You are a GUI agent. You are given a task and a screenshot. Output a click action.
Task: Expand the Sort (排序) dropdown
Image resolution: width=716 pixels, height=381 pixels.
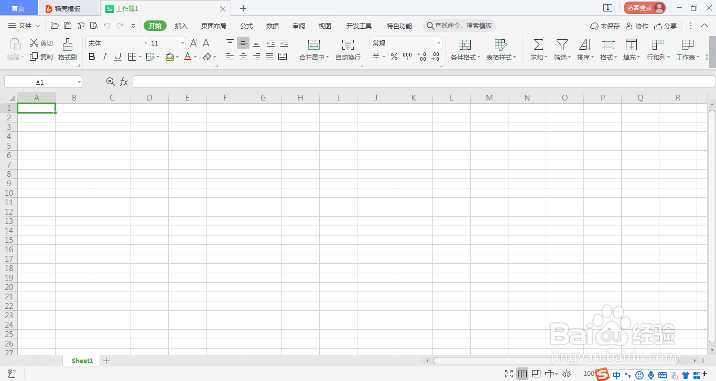coord(593,58)
